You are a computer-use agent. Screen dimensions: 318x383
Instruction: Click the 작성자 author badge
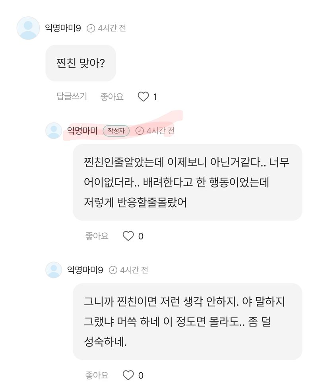click(116, 131)
